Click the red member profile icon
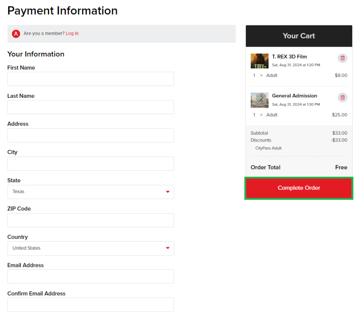Image resolution: width=360 pixels, height=316 pixels. click(16, 34)
